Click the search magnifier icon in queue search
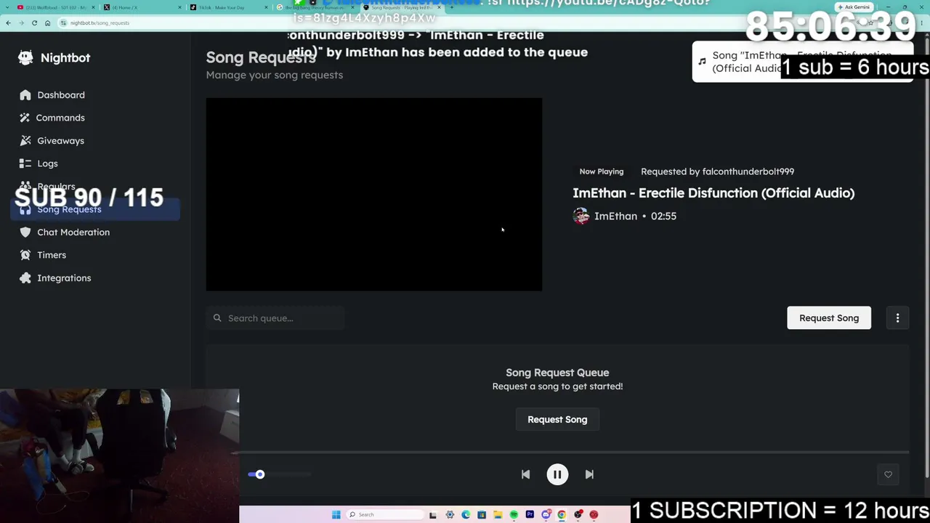This screenshot has height=523, width=930. (x=217, y=318)
